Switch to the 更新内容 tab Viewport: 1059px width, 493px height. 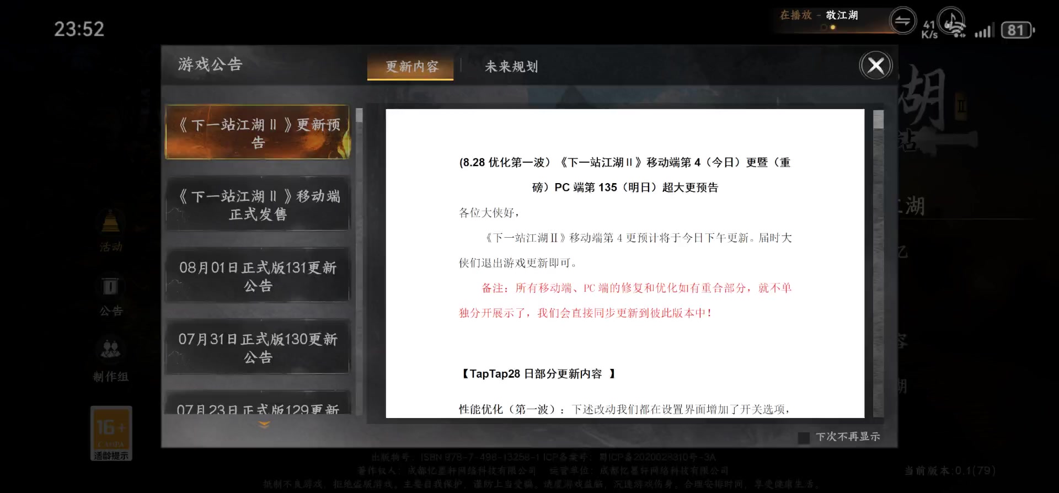[x=411, y=67]
